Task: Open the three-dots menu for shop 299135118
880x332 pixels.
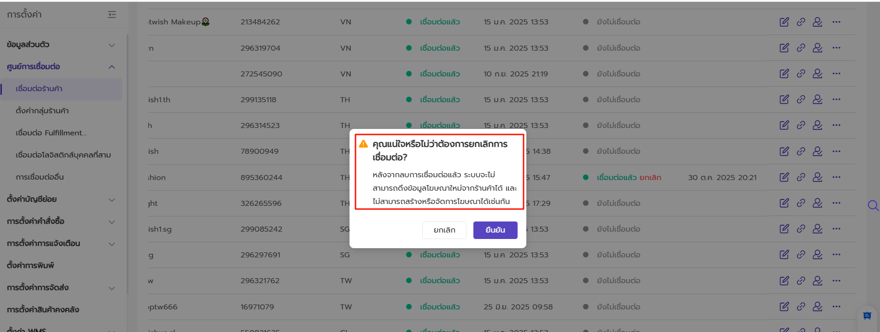Action: [x=836, y=99]
